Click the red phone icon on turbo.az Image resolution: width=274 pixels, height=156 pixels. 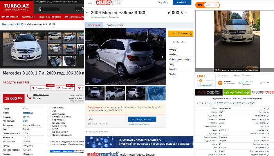coord(29,97)
